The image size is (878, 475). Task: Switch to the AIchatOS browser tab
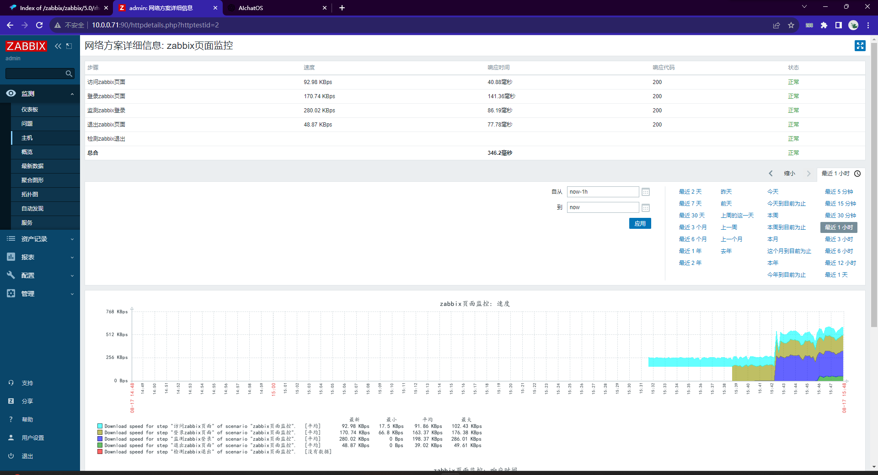pyautogui.click(x=277, y=8)
